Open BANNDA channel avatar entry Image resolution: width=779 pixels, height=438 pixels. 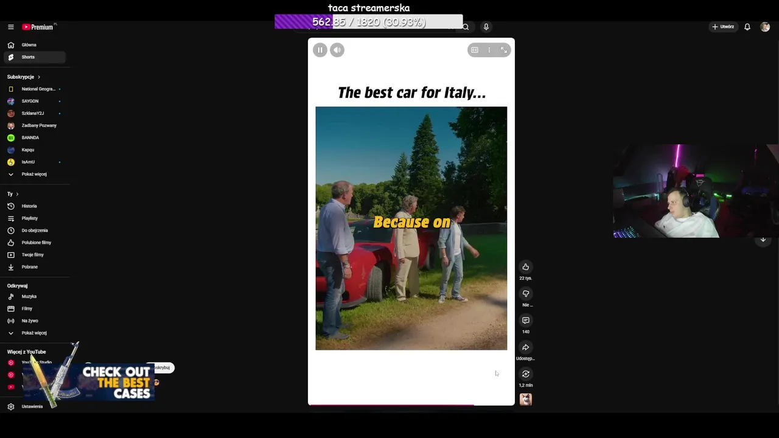point(34,137)
